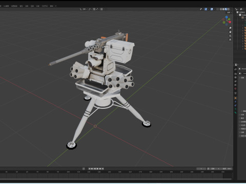Expand the 集合 (Collections) panel
This screenshot has width=246, height=184.
(242, 118)
